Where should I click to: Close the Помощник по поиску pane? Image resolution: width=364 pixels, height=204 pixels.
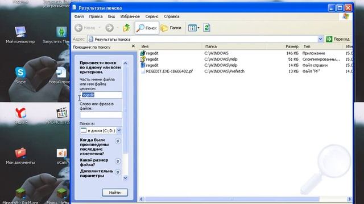pos(133,46)
